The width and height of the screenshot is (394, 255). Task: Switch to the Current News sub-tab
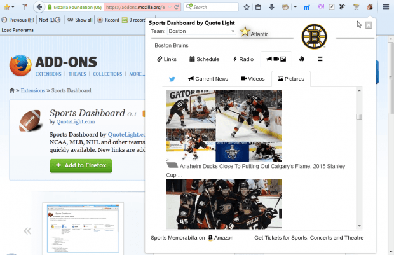208,79
